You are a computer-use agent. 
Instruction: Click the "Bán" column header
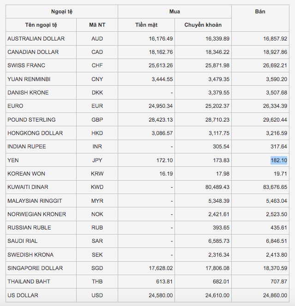click(260, 12)
